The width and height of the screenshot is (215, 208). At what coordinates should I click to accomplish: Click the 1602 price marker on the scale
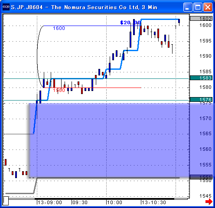[201, 19]
